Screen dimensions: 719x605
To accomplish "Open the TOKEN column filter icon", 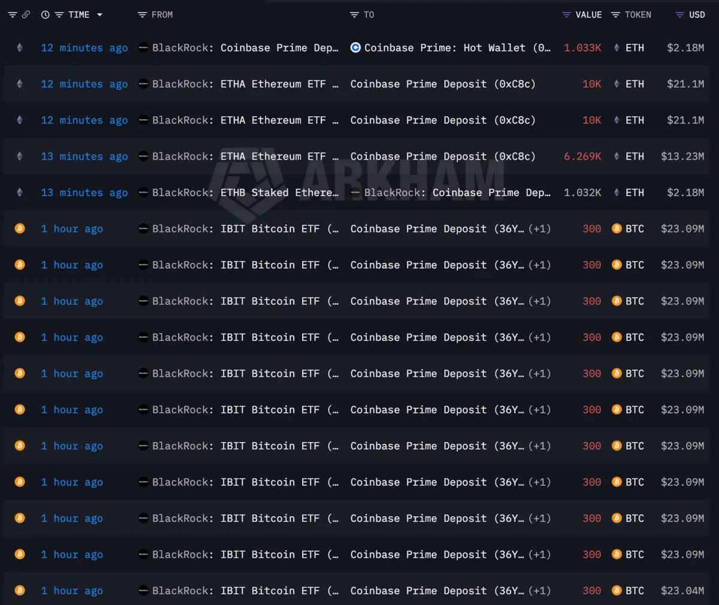I will click(615, 15).
